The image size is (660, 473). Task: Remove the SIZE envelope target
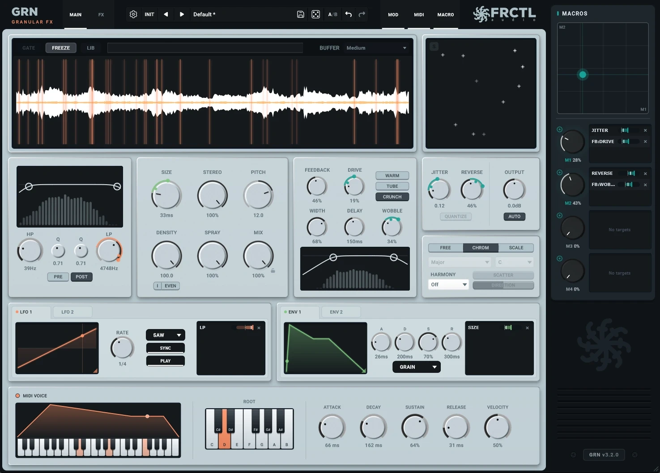527,328
